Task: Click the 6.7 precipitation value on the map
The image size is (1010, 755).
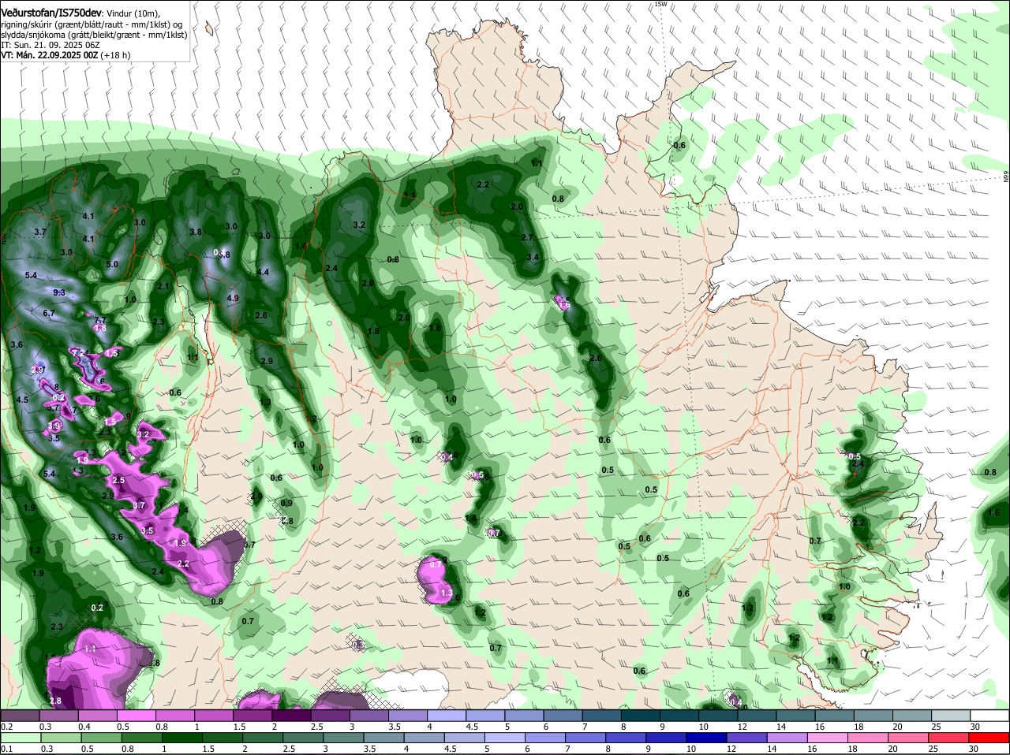Action: (x=49, y=313)
